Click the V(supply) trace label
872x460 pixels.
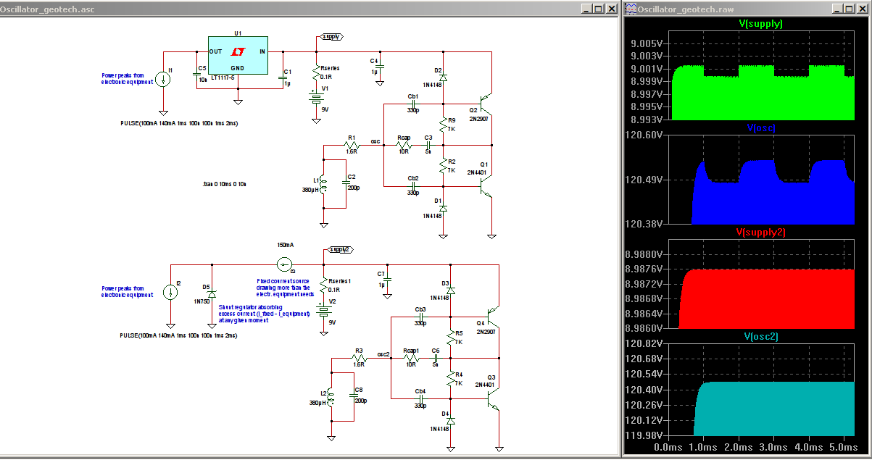pos(760,24)
